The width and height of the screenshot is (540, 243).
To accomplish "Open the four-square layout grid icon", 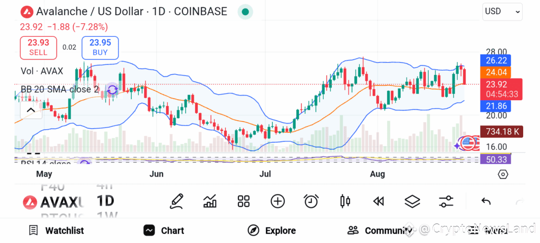I will click(x=244, y=201).
